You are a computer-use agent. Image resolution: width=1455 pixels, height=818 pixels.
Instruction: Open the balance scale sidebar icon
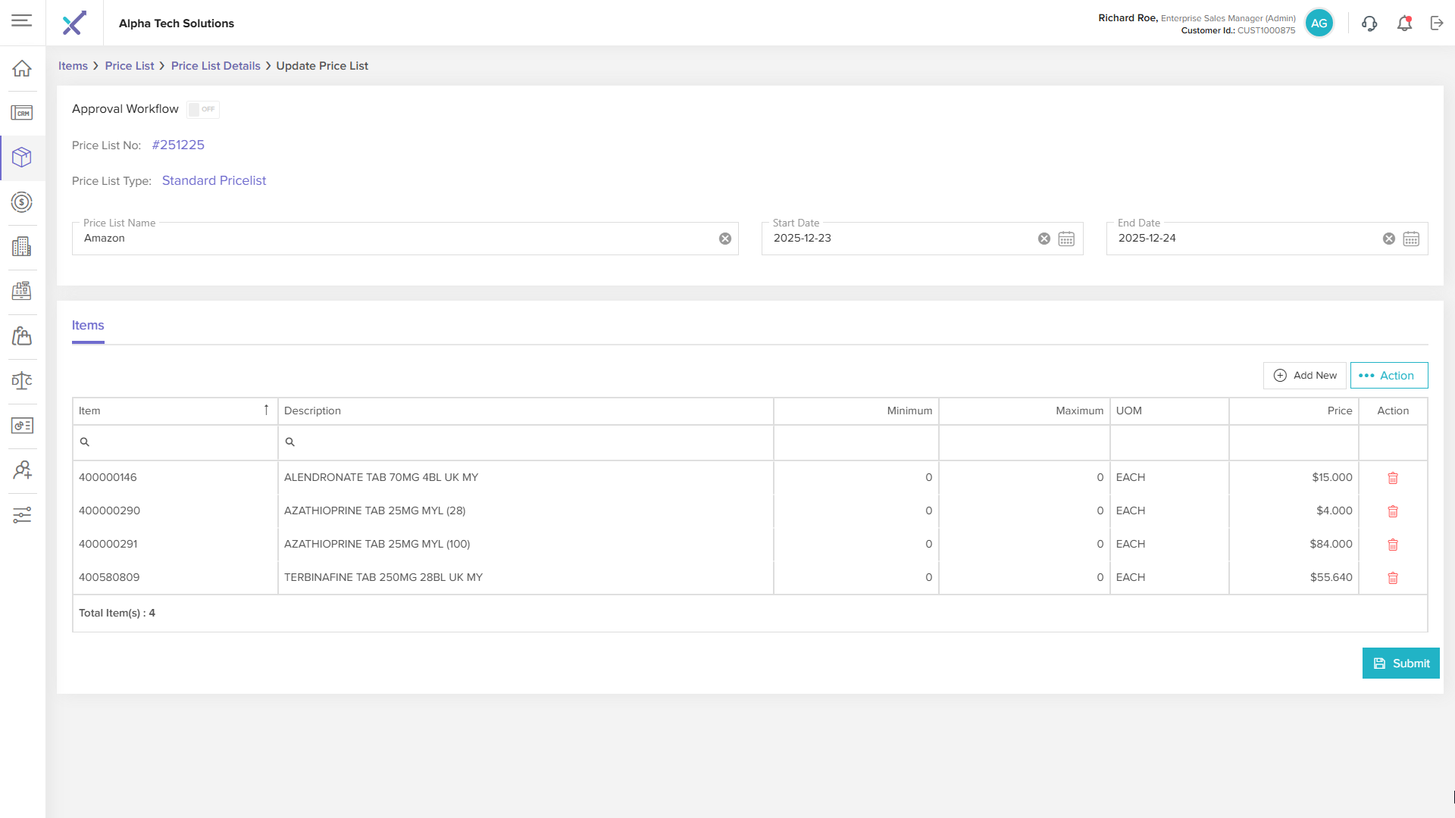22,380
